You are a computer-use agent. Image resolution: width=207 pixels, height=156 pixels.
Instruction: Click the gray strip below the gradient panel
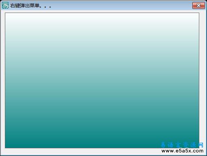click(x=81, y=152)
